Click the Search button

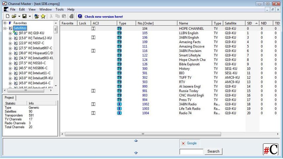point(213,151)
